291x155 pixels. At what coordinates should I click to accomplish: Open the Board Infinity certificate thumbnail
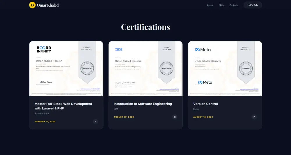66,69
